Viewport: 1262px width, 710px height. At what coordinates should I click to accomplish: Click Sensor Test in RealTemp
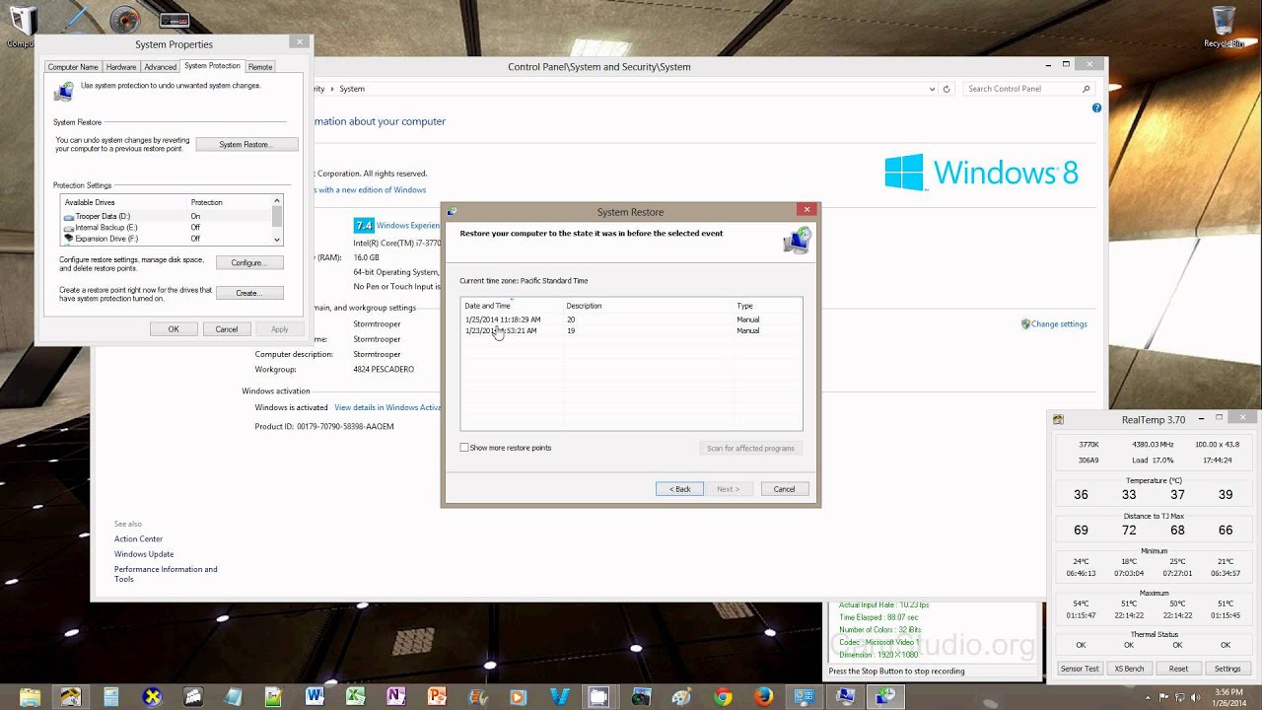click(1080, 669)
